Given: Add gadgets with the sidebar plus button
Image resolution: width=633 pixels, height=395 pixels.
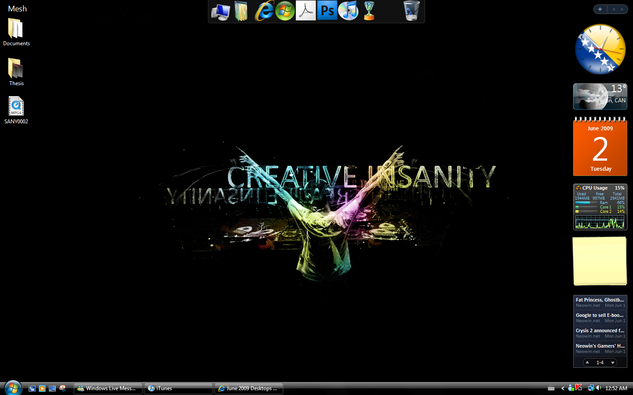Looking at the screenshot, I should pos(600,9).
